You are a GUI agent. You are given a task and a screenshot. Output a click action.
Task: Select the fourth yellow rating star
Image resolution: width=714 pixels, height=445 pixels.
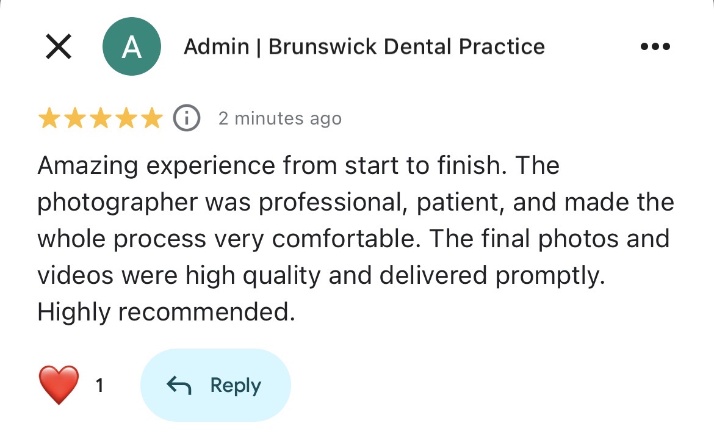(126, 118)
